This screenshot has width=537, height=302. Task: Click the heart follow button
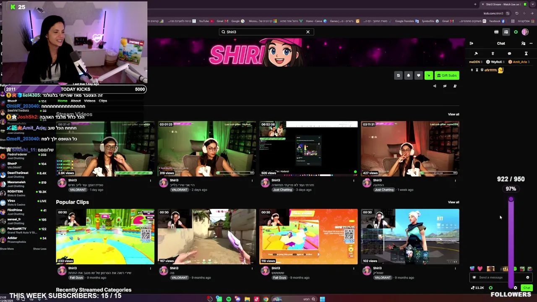coord(418,75)
